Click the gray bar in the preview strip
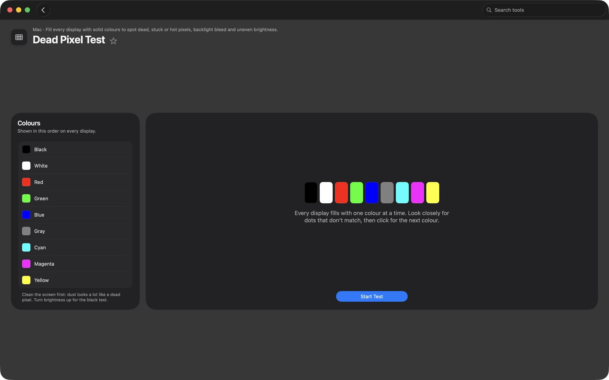 [x=387, y=193]
